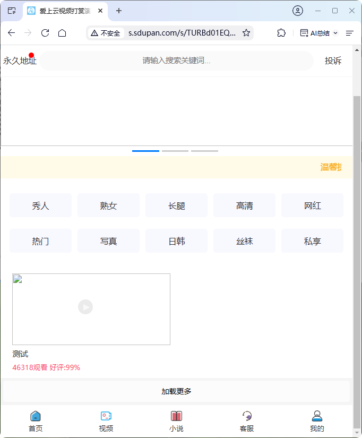Switch to the 爱上云视频打赏 tab
Image resolution: width=362 pixels, height=438 pixels.
coord(65,11)
